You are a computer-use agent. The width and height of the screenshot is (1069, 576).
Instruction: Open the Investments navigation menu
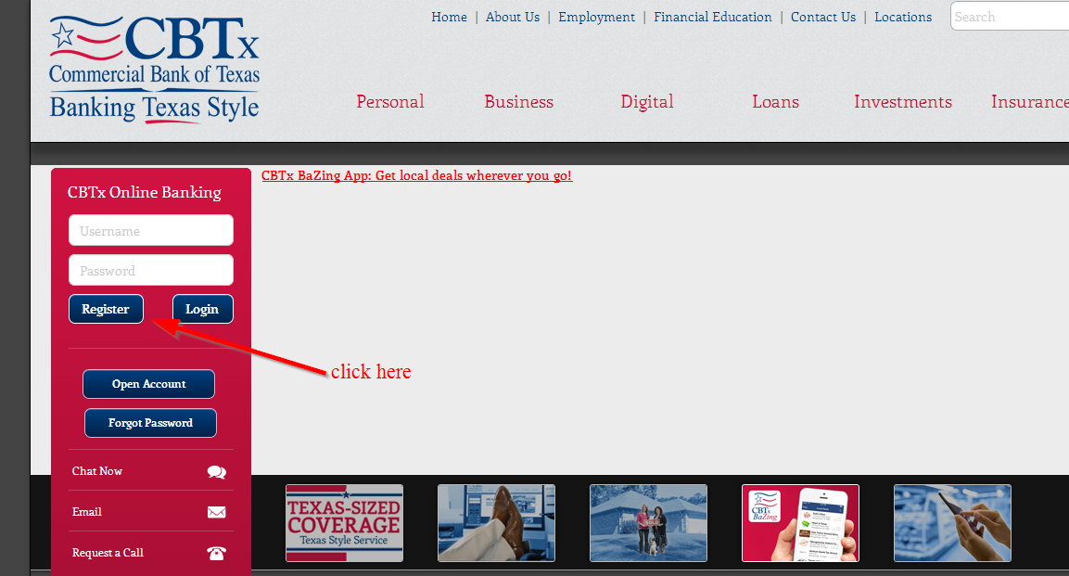[x=903, y=102]
